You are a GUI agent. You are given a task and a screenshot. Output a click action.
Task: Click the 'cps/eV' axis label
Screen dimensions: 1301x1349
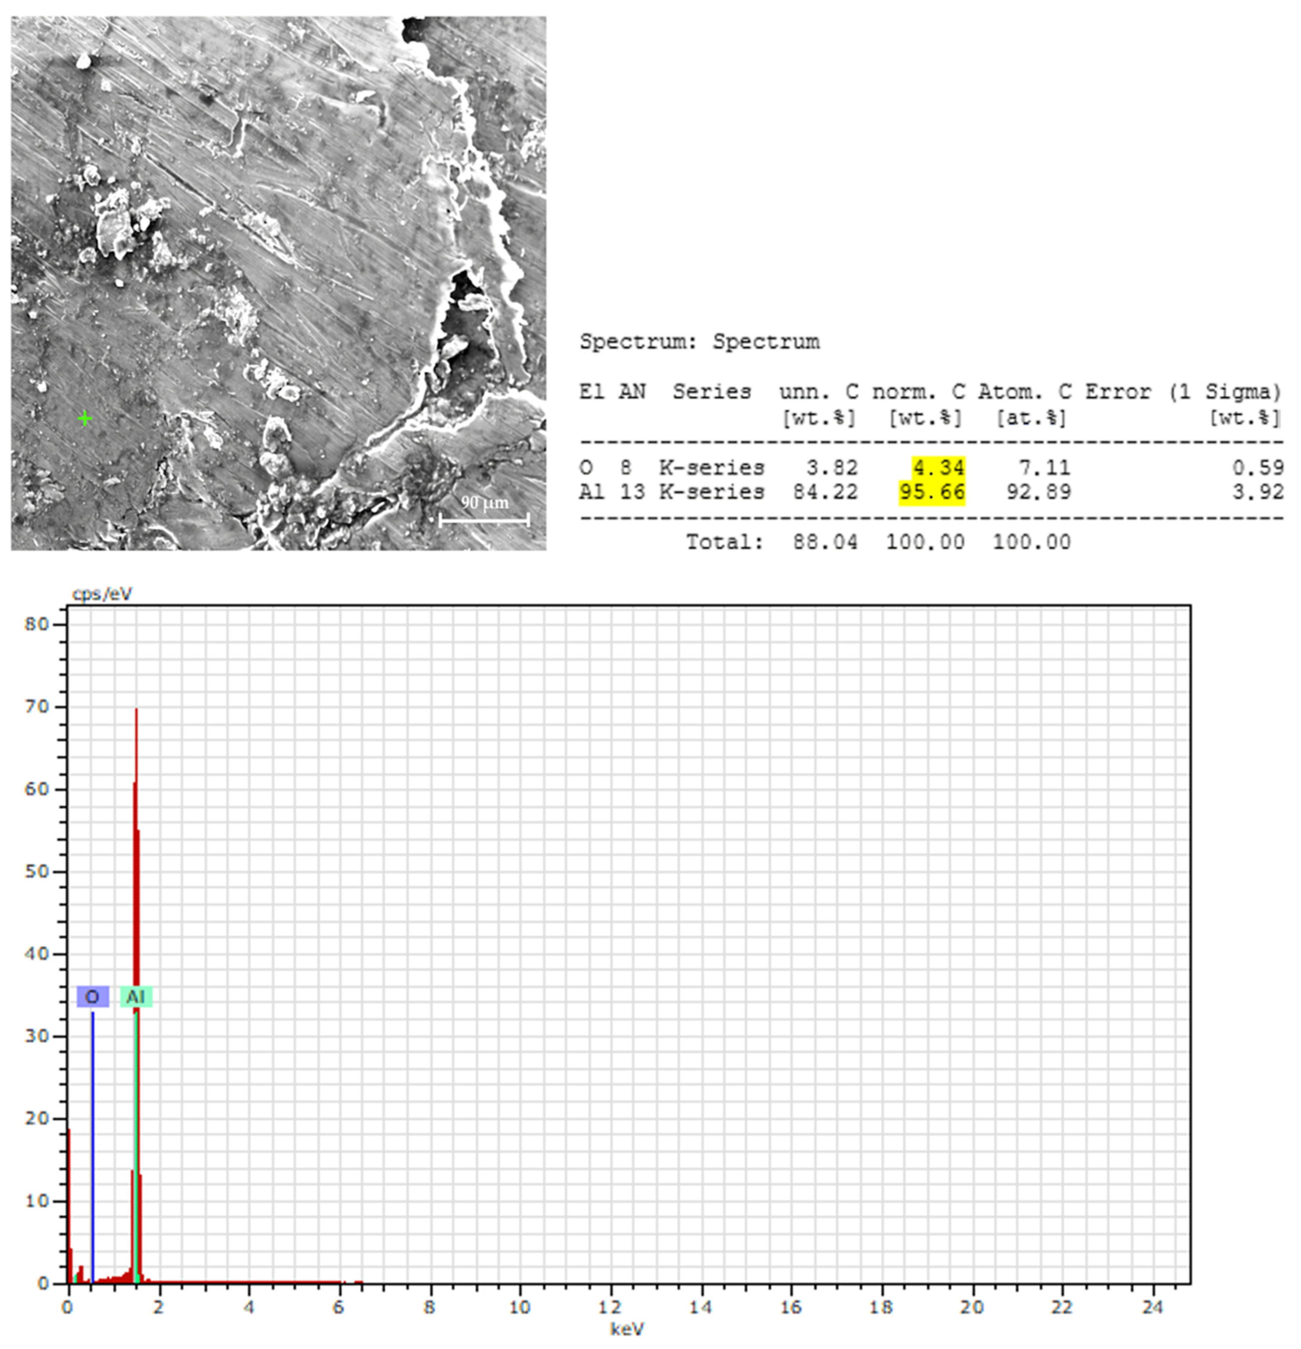coord(102,594)
